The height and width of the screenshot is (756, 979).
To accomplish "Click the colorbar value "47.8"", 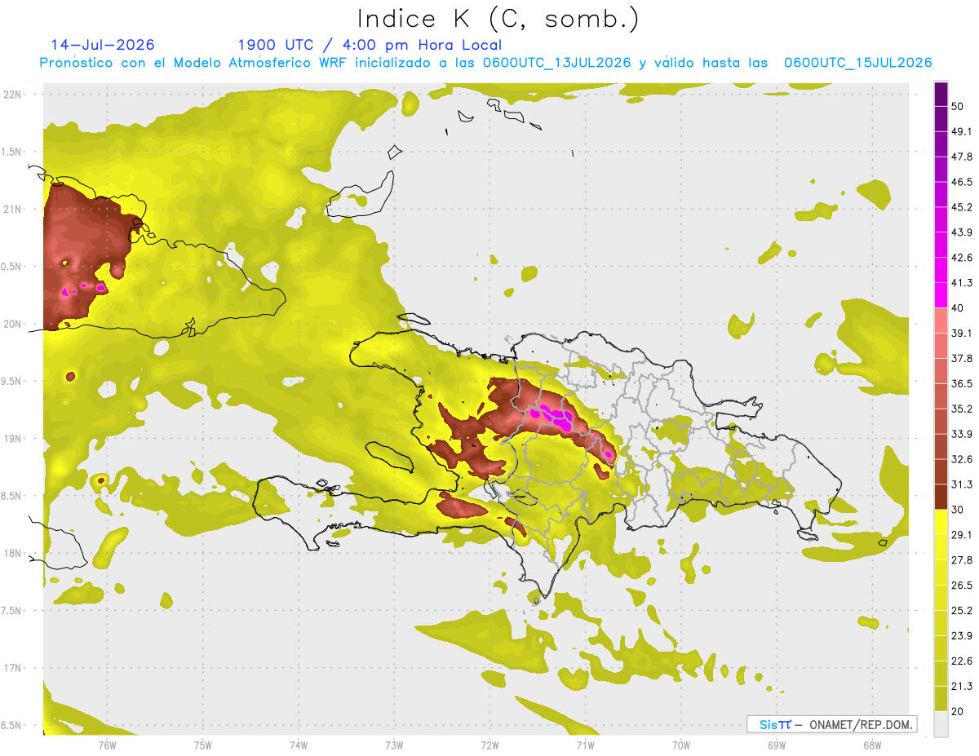I will point(962,157).
